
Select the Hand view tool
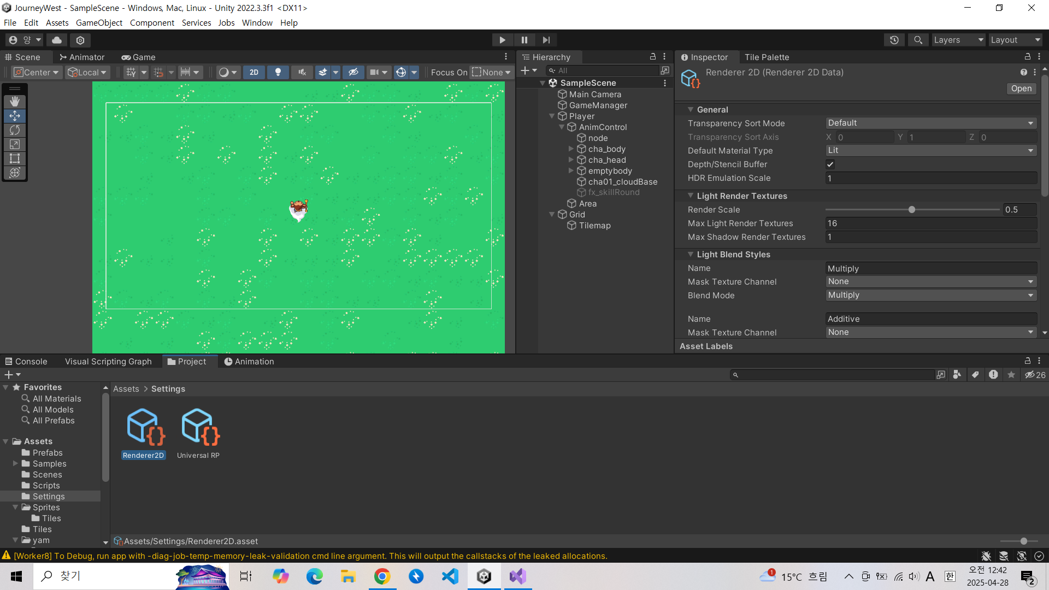(15, 102)
